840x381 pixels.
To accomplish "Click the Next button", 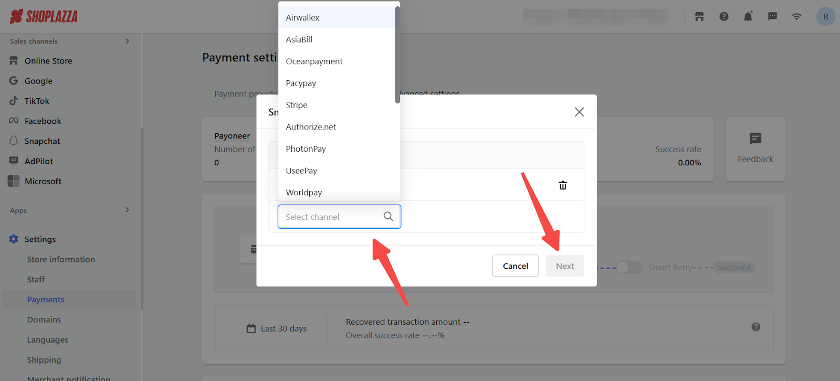I will click(x=565, y=266).
